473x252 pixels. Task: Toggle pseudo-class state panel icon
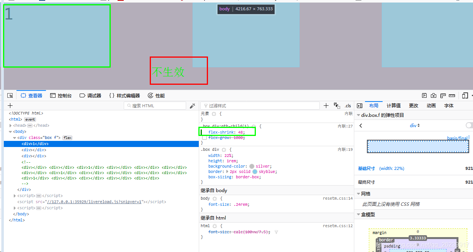click(x=337, y=106)
